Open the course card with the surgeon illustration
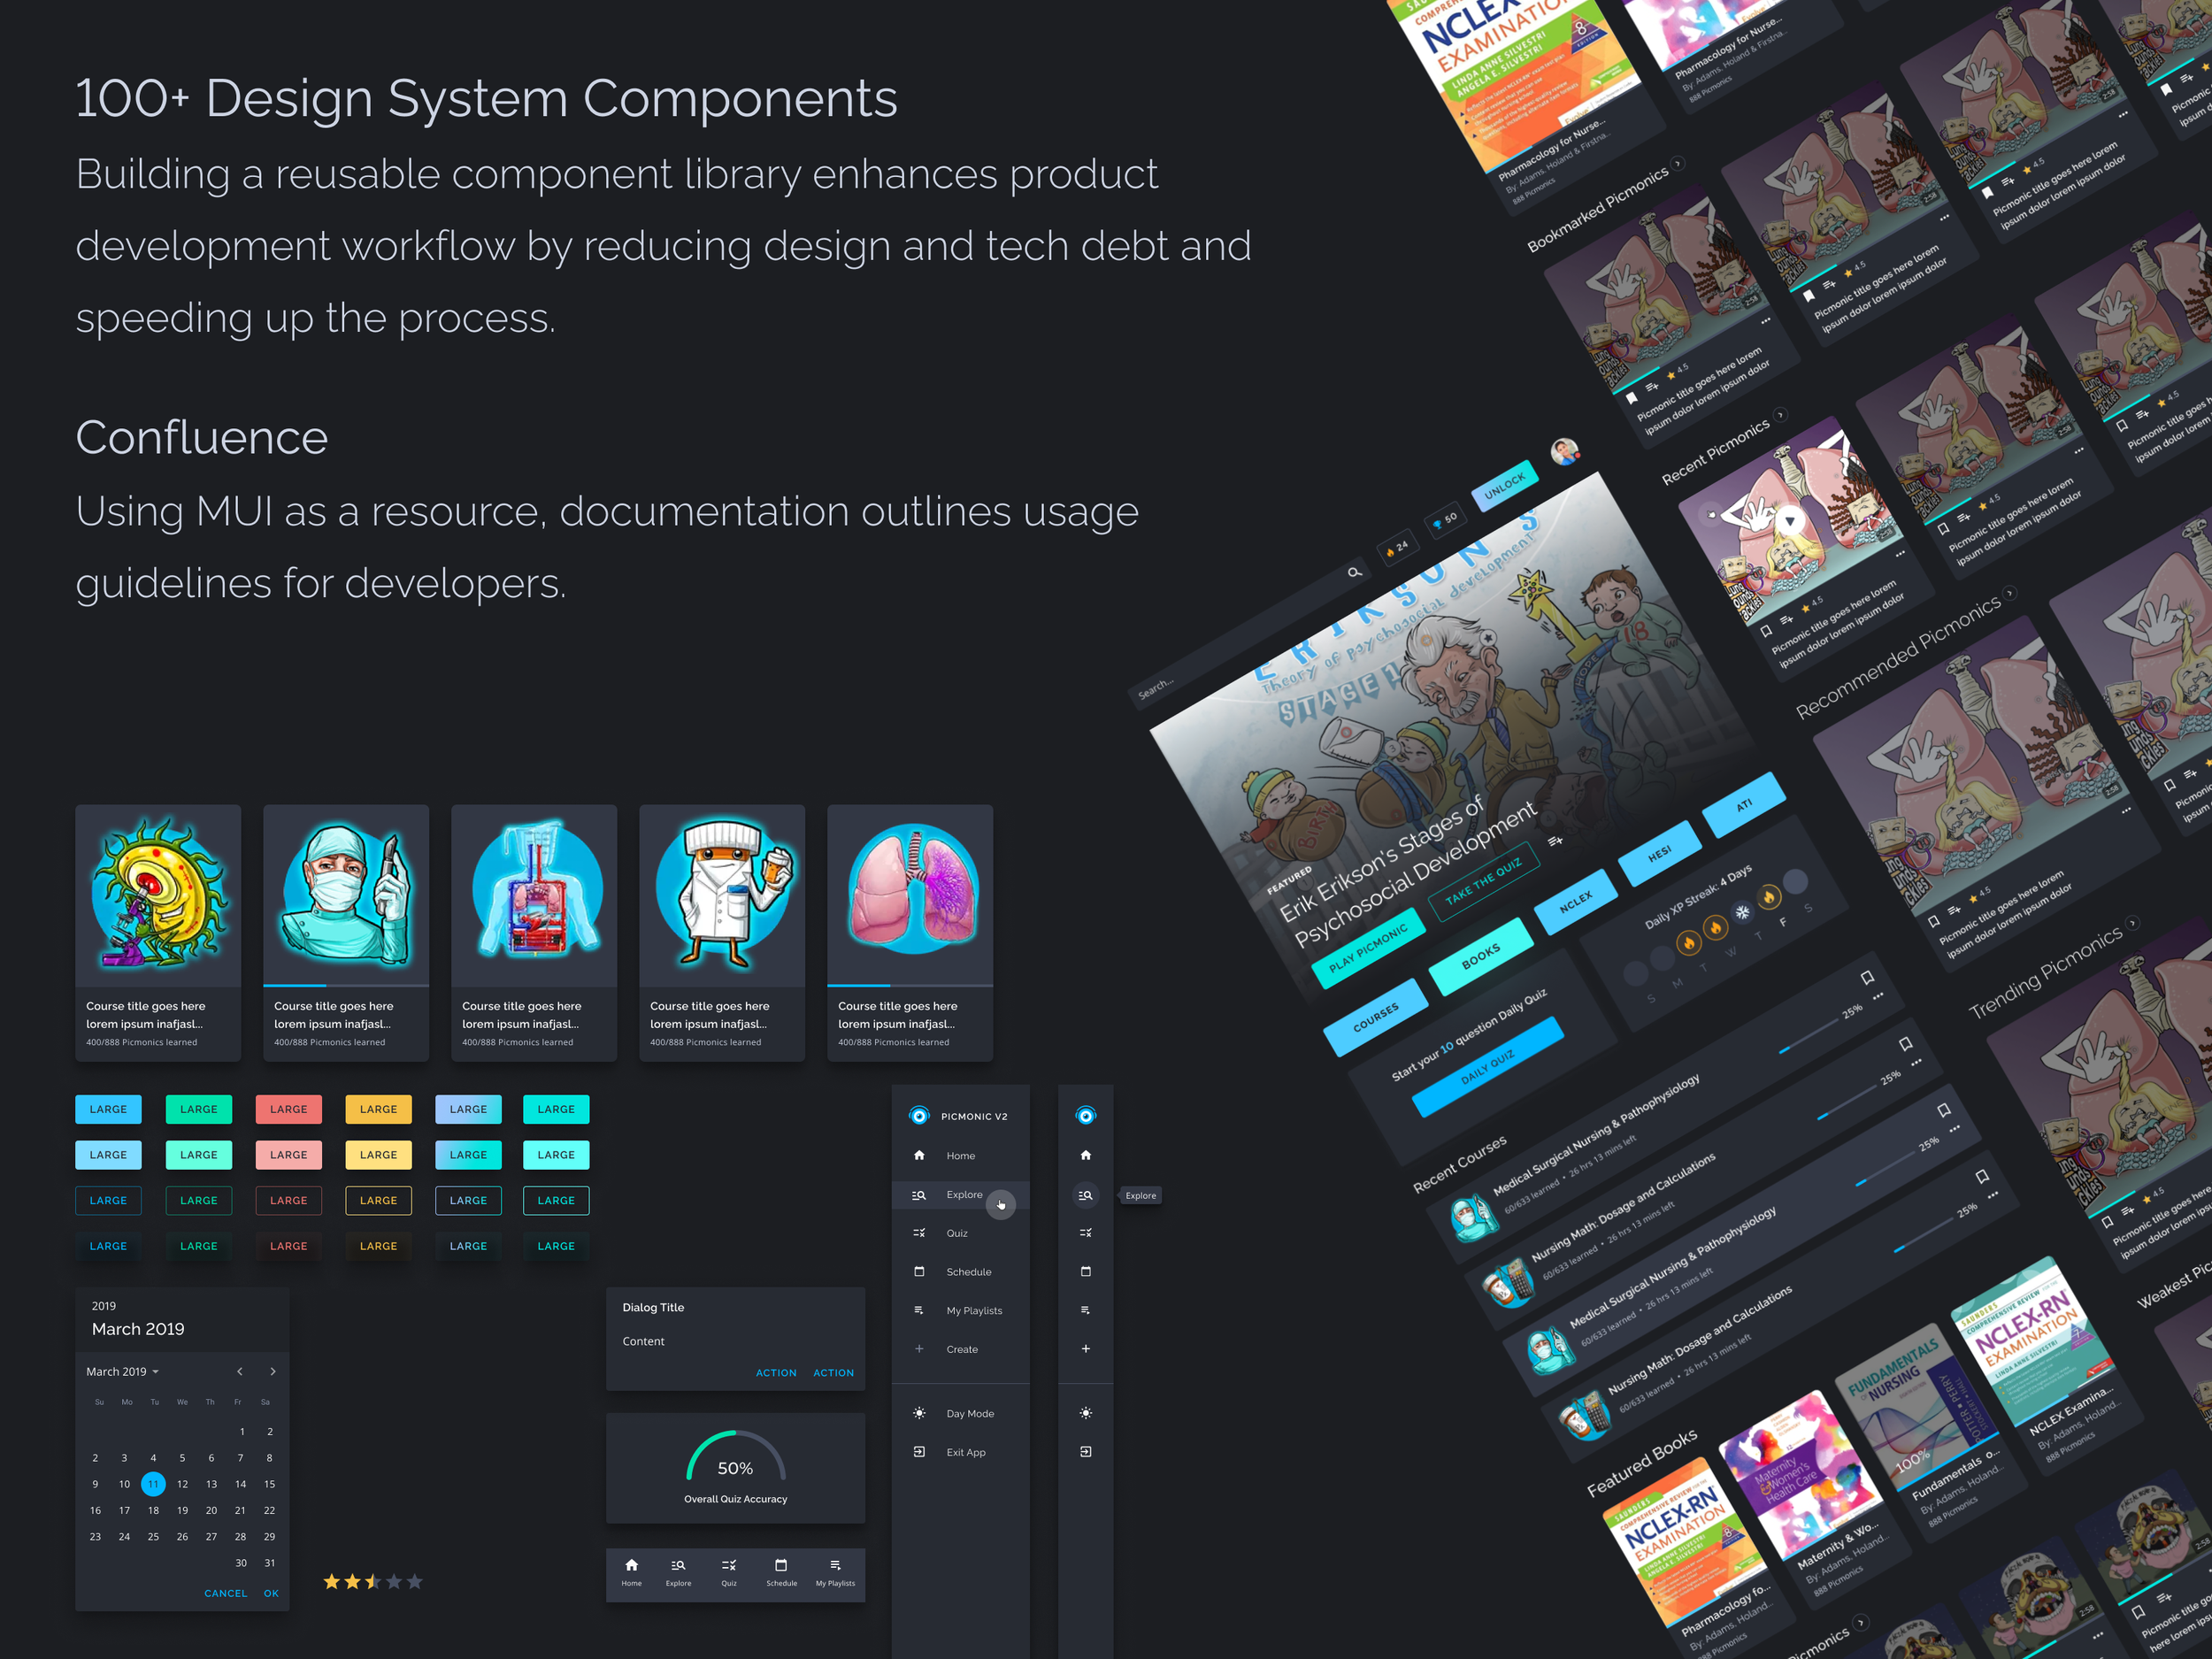The width and height of the screenshot is (2212, 1659). click(x=346, y=933)
